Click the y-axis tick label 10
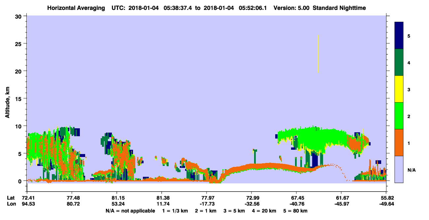 point(19,126)
